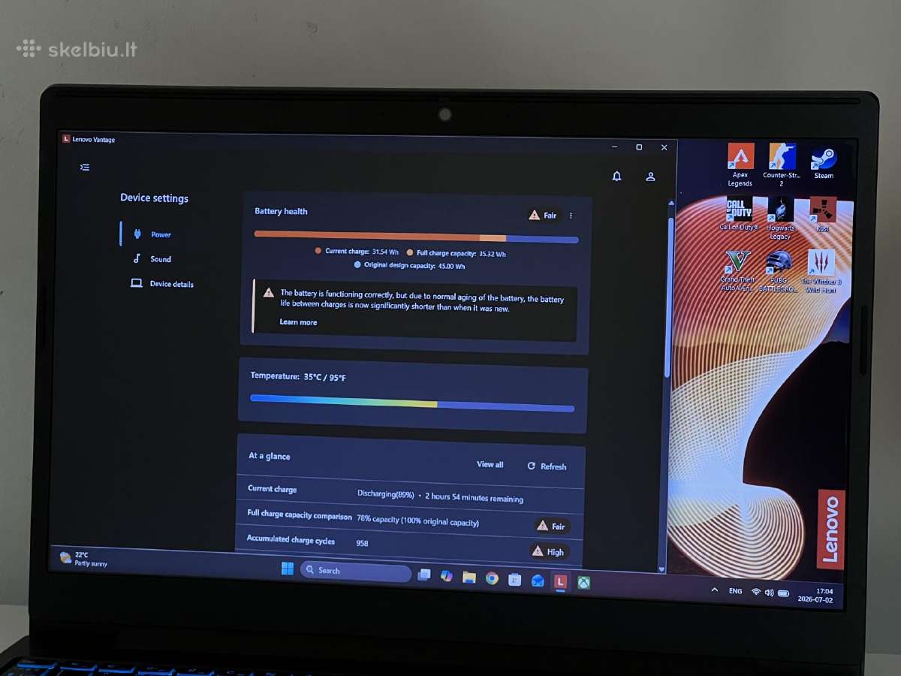Open the Rust desktop shortcut
The height and width of the screenshot is (676, 901).
pos(822,215)
